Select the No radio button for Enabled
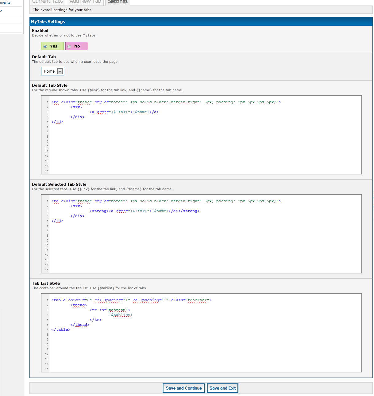The width and height of the screenshot is (374, 396). pos(70,46)
